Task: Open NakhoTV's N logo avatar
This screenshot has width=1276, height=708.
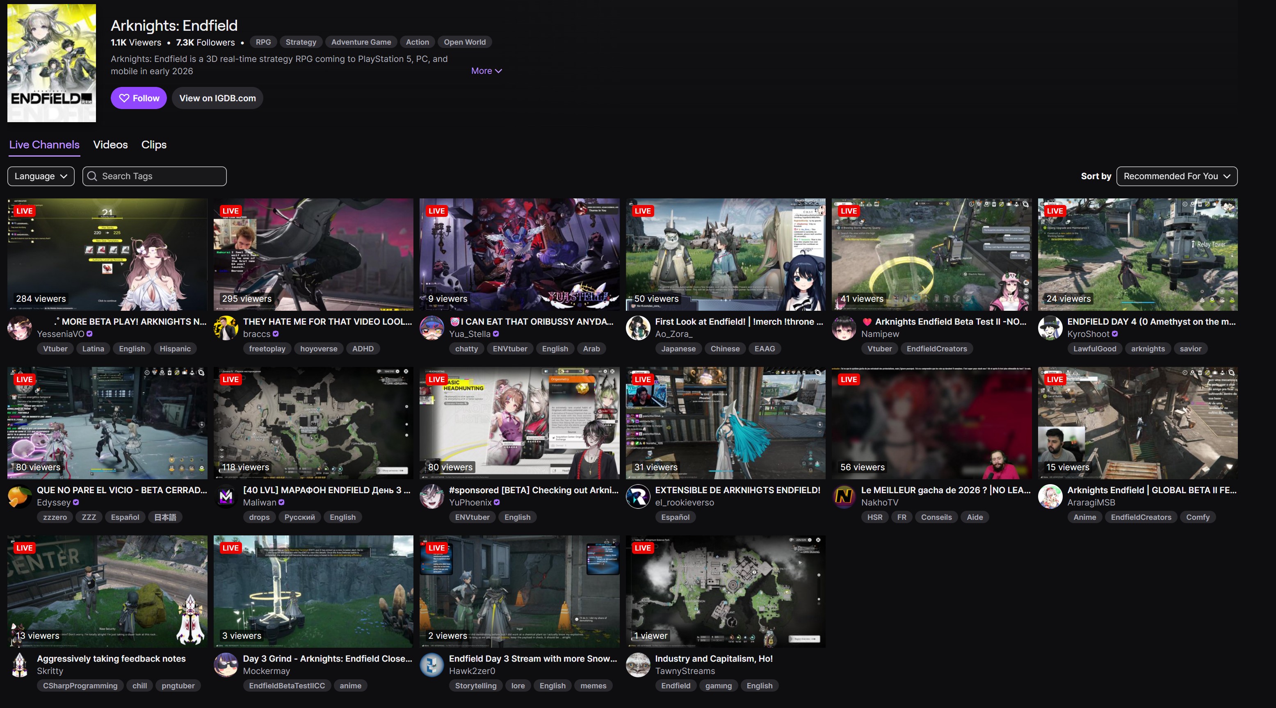Action: (844, 496)
